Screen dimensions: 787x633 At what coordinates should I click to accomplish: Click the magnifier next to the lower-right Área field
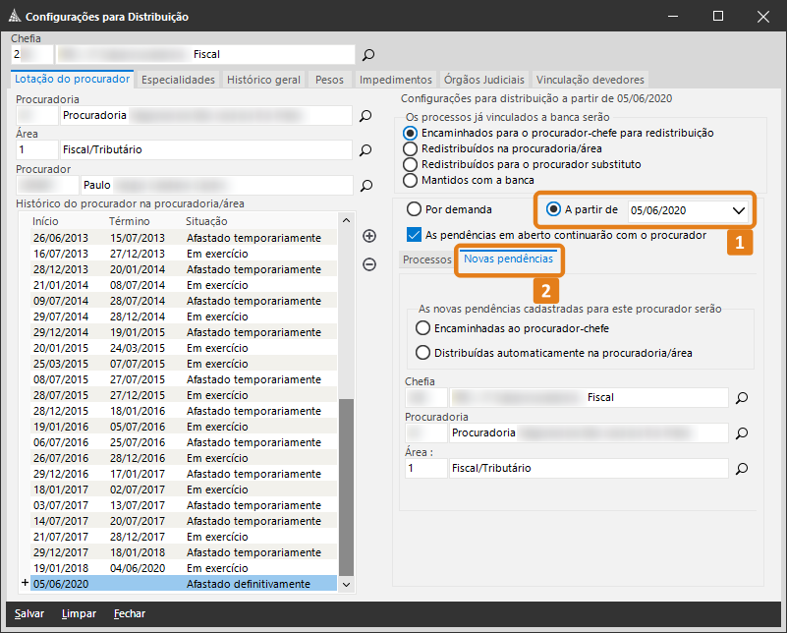pyautogui.click(x=743, y=469)
